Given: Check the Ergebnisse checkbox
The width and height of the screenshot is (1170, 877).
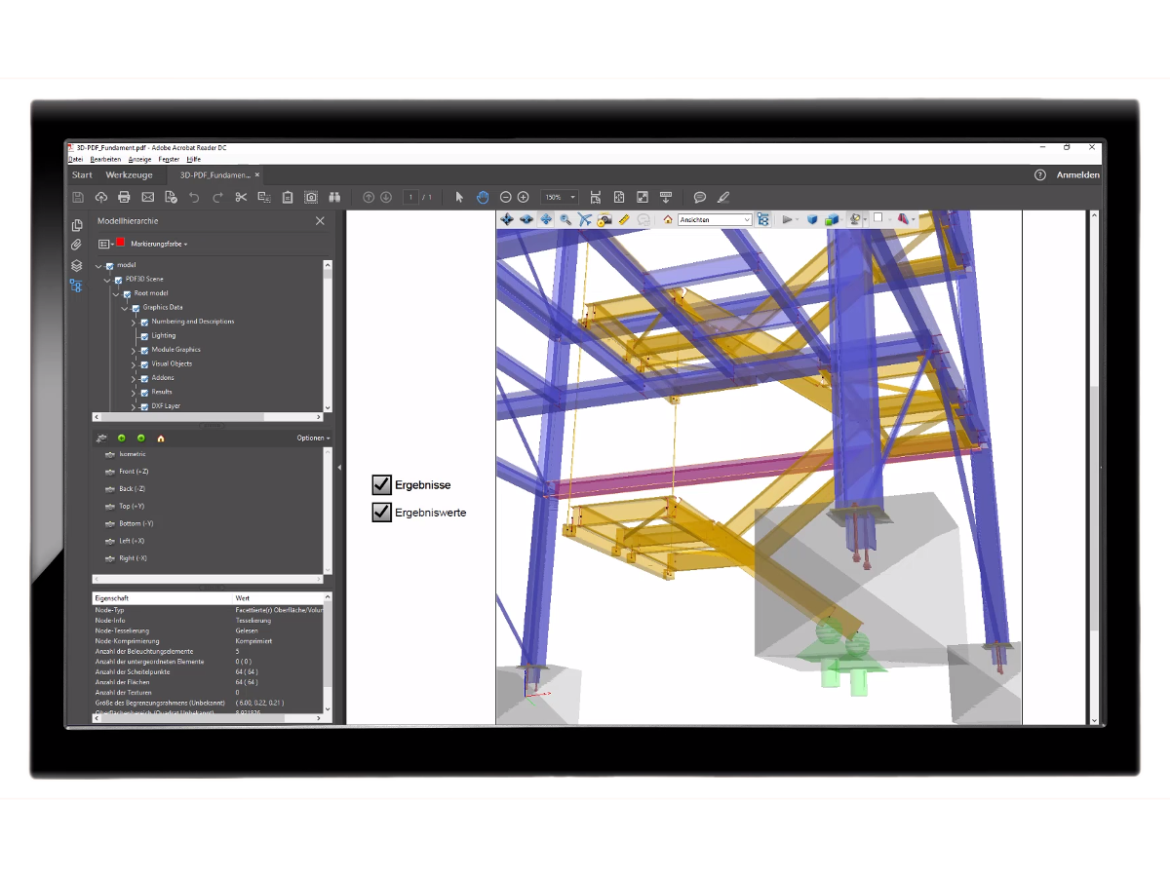Looking at the screenshot, I should click(380, 484).
